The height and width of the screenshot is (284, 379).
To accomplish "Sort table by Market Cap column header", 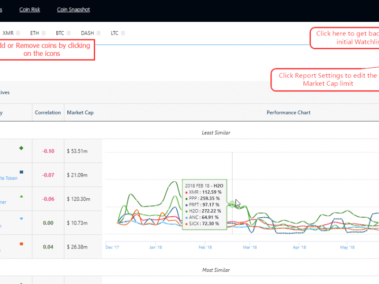I will point(80,113).
